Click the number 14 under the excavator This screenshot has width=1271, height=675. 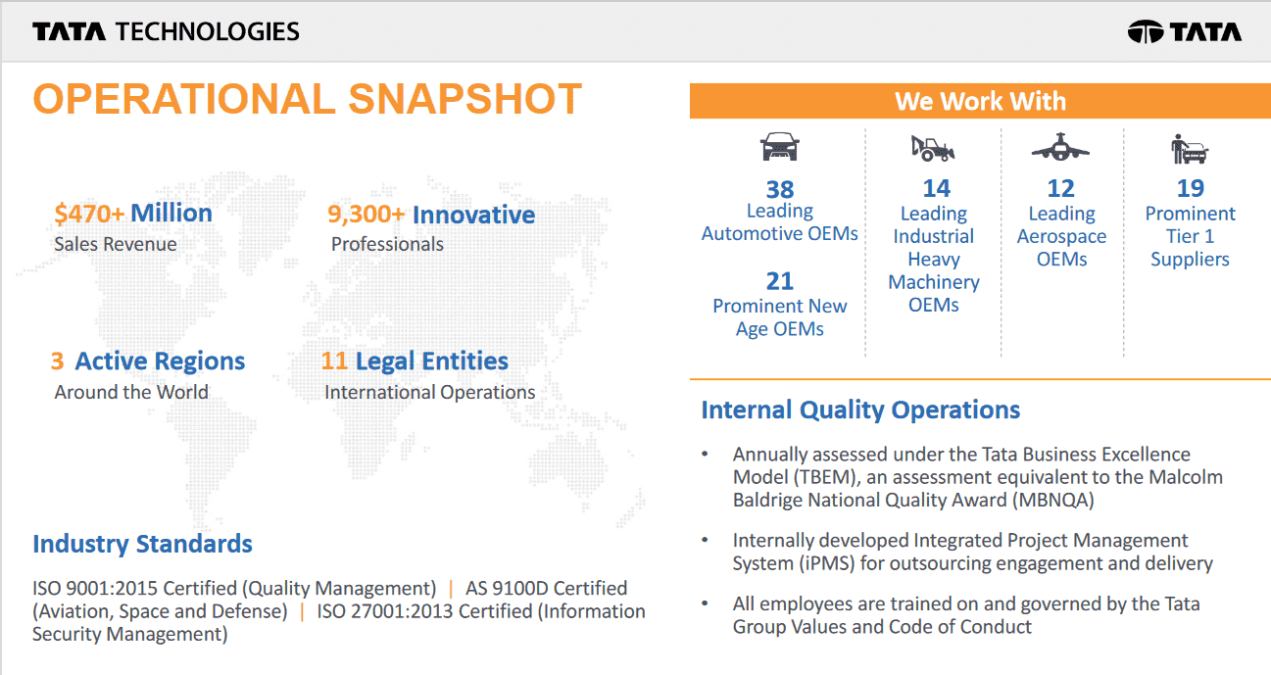(x=937, y=188)
